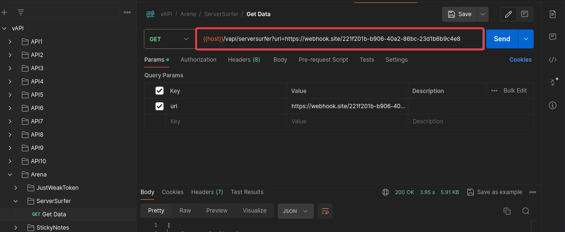Uncheck the url query param checkbox

(x=160, y=106)
